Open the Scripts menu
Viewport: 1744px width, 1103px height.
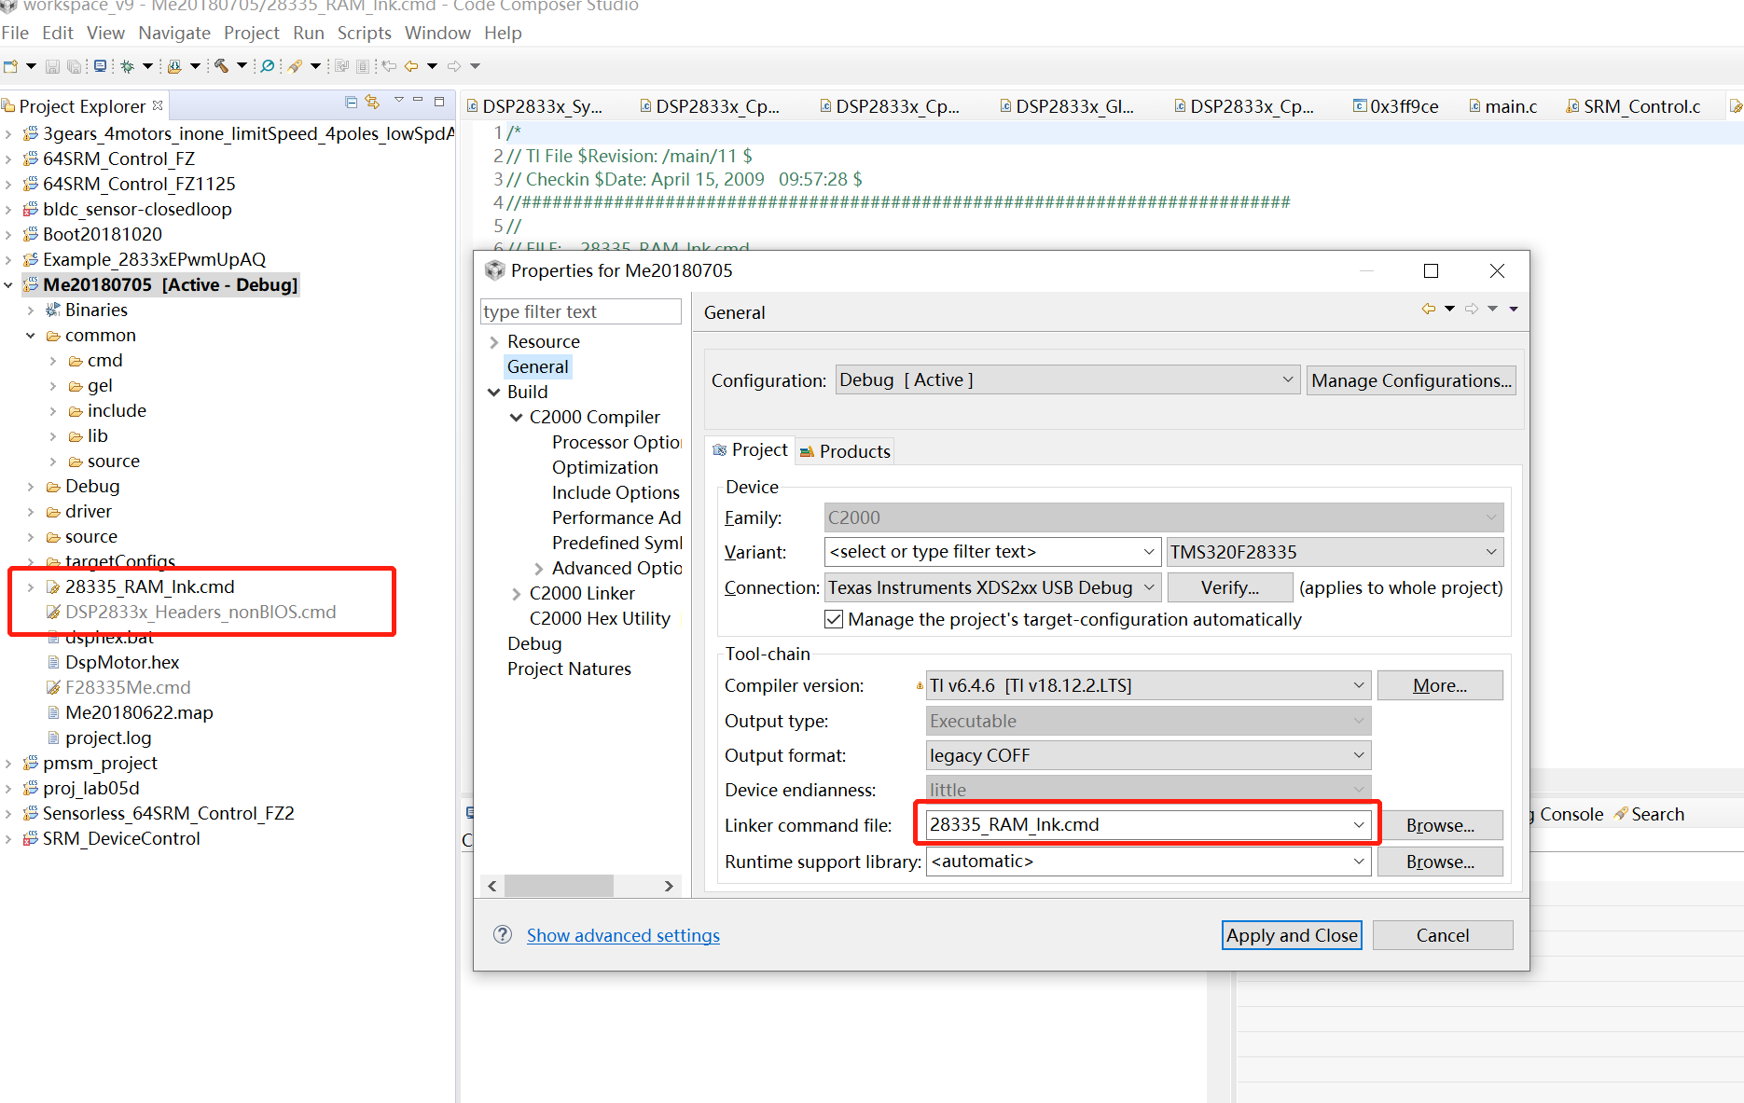(364, 34)
